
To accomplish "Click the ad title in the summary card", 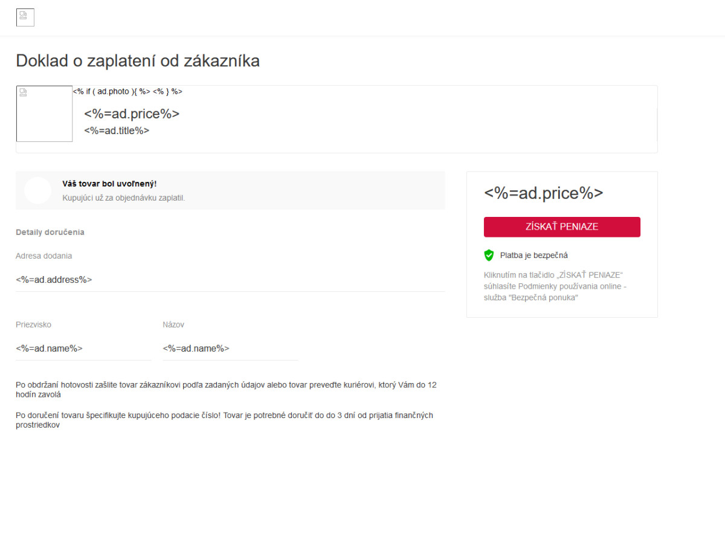I will [x=117, y=130].
